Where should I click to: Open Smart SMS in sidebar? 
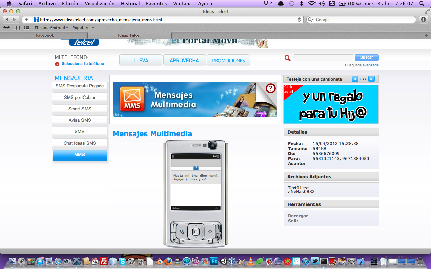(x=79, y=109)
